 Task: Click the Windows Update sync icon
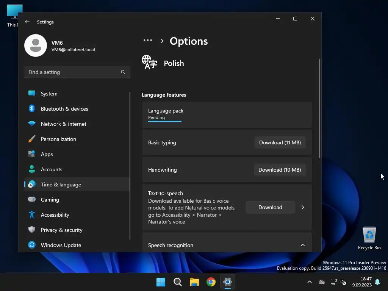32,245
